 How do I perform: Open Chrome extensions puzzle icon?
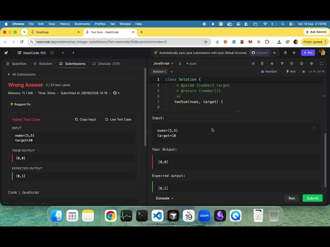pos(267,42)
